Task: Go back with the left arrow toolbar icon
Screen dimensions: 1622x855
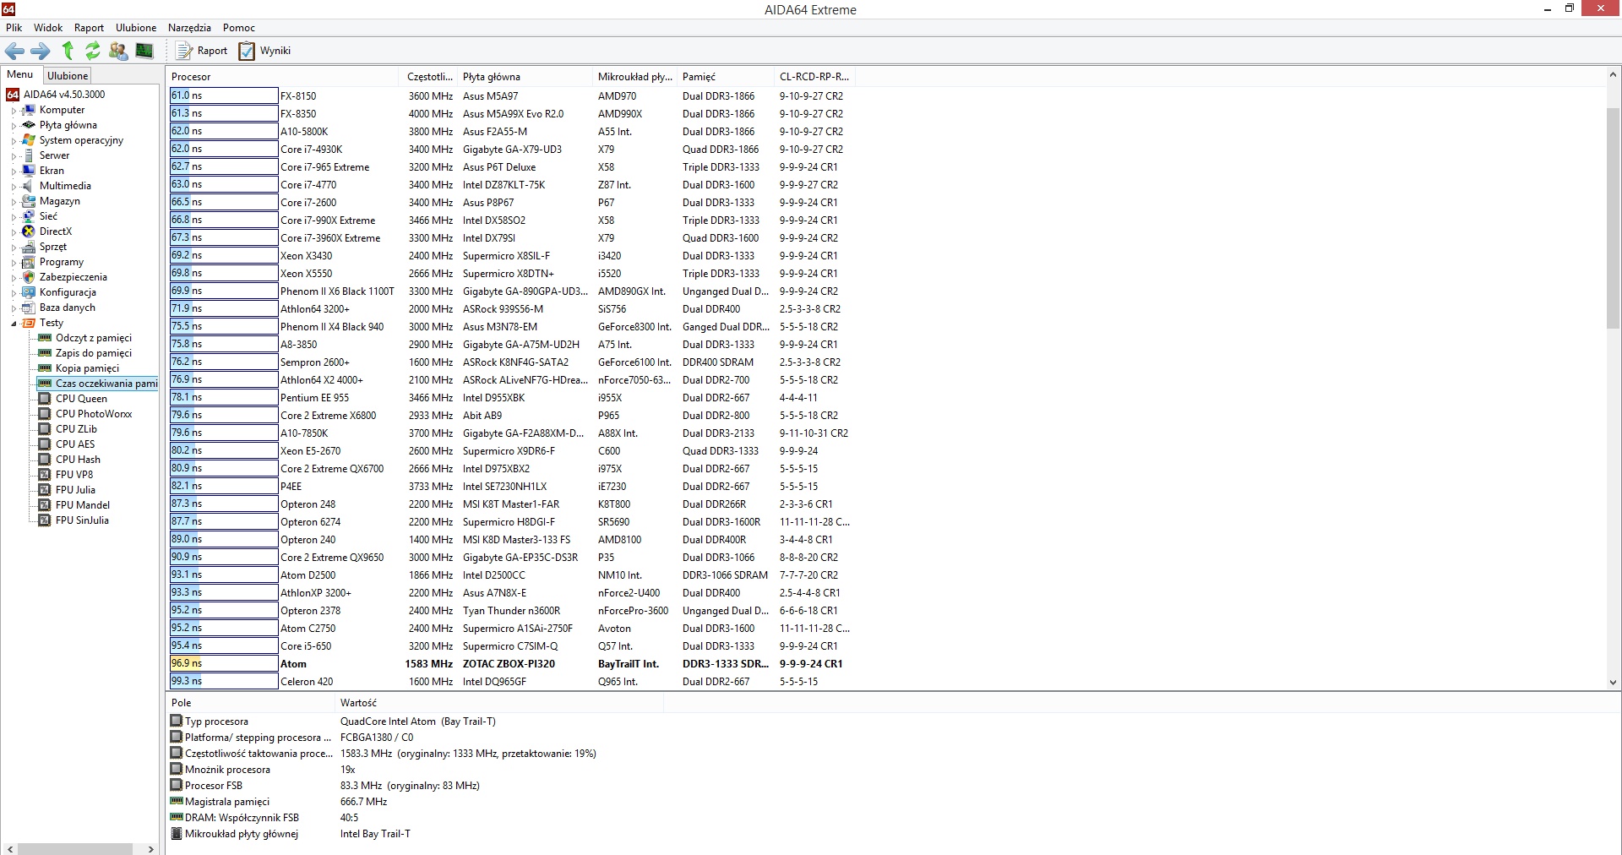Action: coord(14,51)
